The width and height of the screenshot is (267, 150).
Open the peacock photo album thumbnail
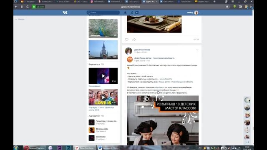tap(103, 28)
